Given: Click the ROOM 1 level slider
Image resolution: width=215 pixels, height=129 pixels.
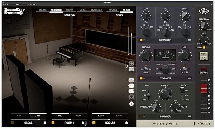Looking at the screenshot, I should (69, 119).
